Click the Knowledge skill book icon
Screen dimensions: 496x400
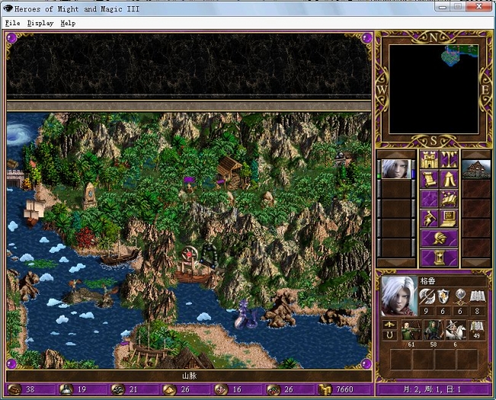point(477,296)
